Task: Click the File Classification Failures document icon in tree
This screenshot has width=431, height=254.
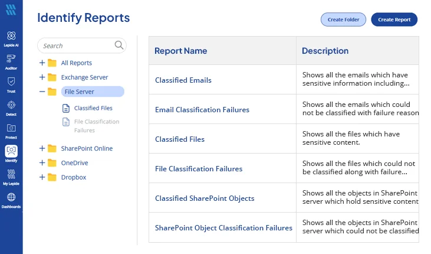Action: tap(66, 122)
